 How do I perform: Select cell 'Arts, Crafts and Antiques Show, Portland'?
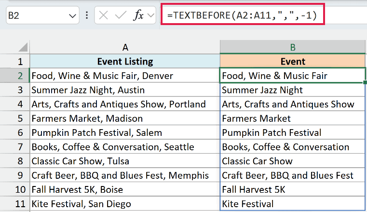(x=125, y=104)
